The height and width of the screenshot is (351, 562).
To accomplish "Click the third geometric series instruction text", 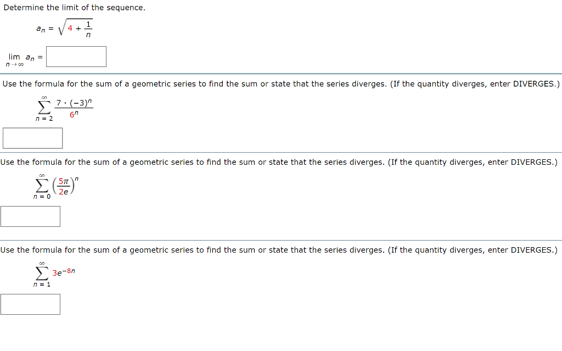I will tap(280, 250).
